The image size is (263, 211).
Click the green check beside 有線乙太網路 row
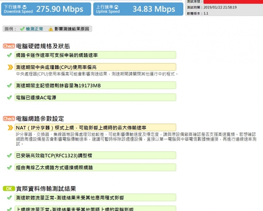coord(9,168)
